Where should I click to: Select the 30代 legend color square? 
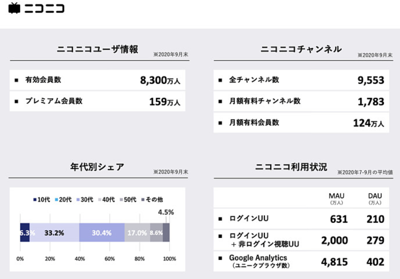[79, 200]
